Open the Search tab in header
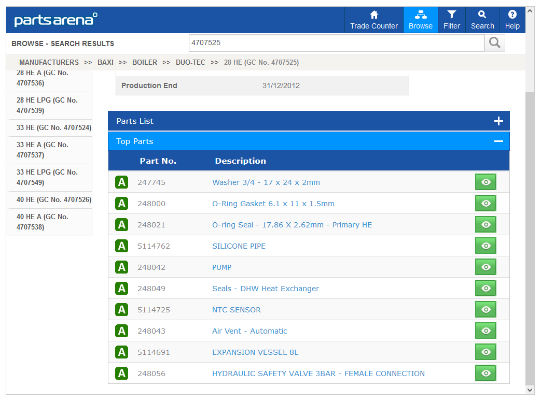This screenshot has width=541, height=402. tap(482, 20)
